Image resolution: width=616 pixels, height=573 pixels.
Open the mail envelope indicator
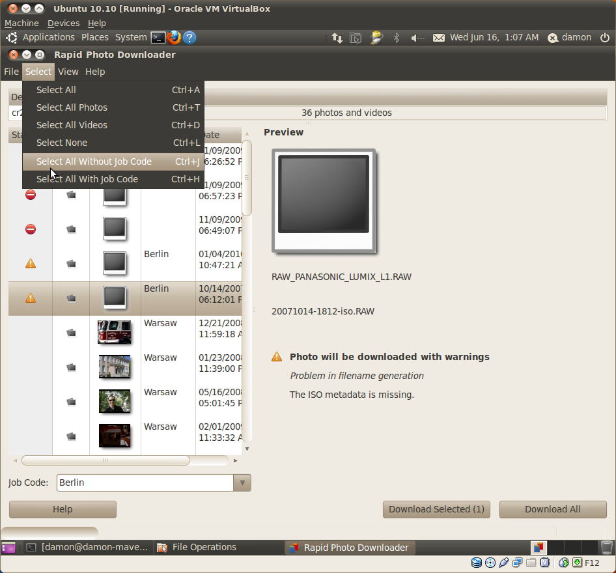coord(439,38)
